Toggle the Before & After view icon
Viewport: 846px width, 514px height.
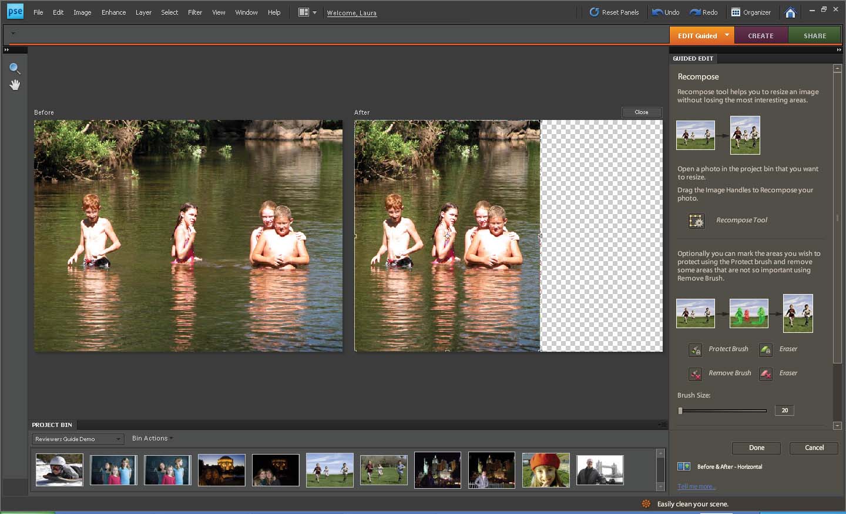point(684,466)
